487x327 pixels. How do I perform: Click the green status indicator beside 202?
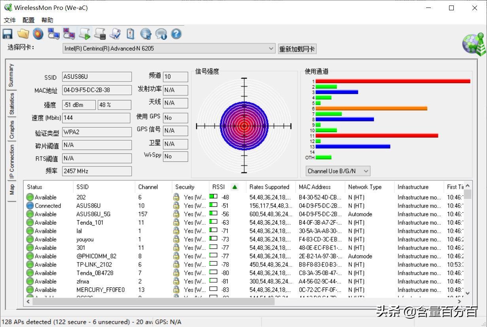[30, 197]
